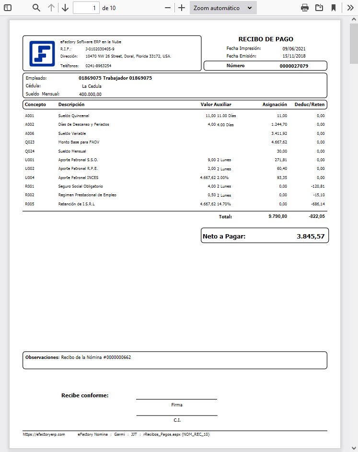Viewport: 358px width, 452px height.
Task: Select the amount 271,81
Action: click(281, 160)
